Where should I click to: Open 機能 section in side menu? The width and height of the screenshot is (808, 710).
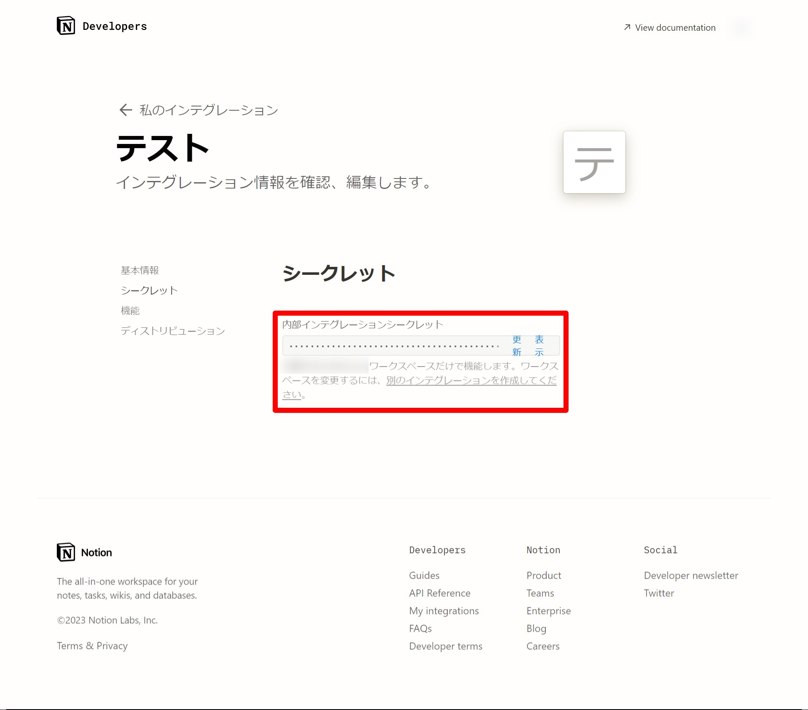coord(130,311)
